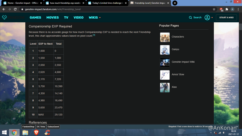This screenshot has width=242, height=136.
Task: Open the VIDEO menu item
Action: coord(78,18)
